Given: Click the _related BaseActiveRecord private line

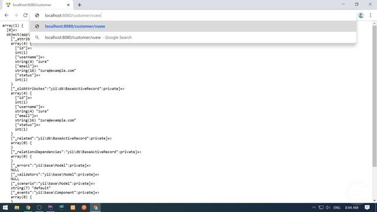Looking at the screenshot, I should click(61, 138).
